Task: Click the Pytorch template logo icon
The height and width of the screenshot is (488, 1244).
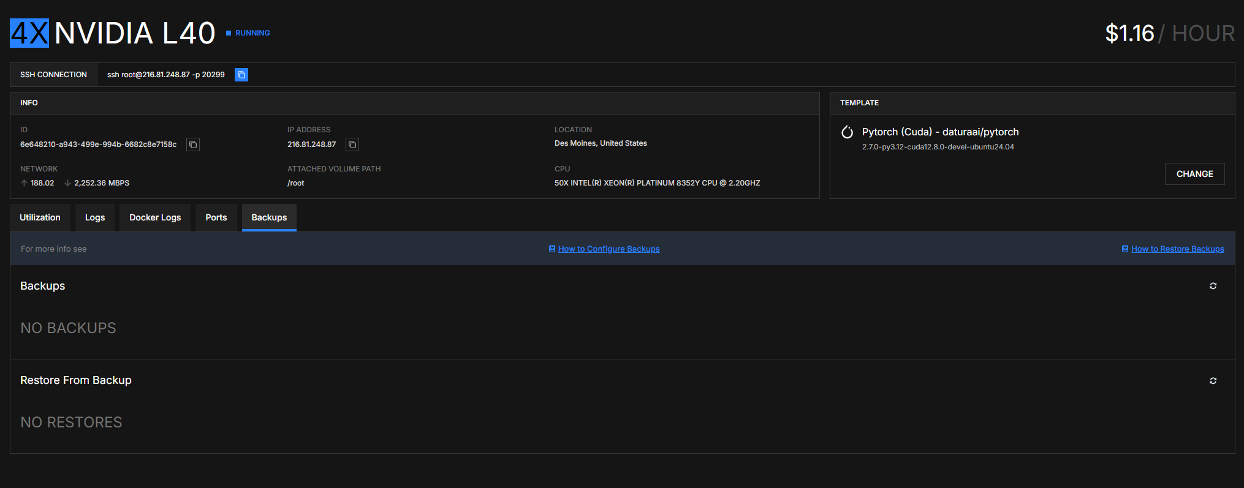Action: coord(848,132)
